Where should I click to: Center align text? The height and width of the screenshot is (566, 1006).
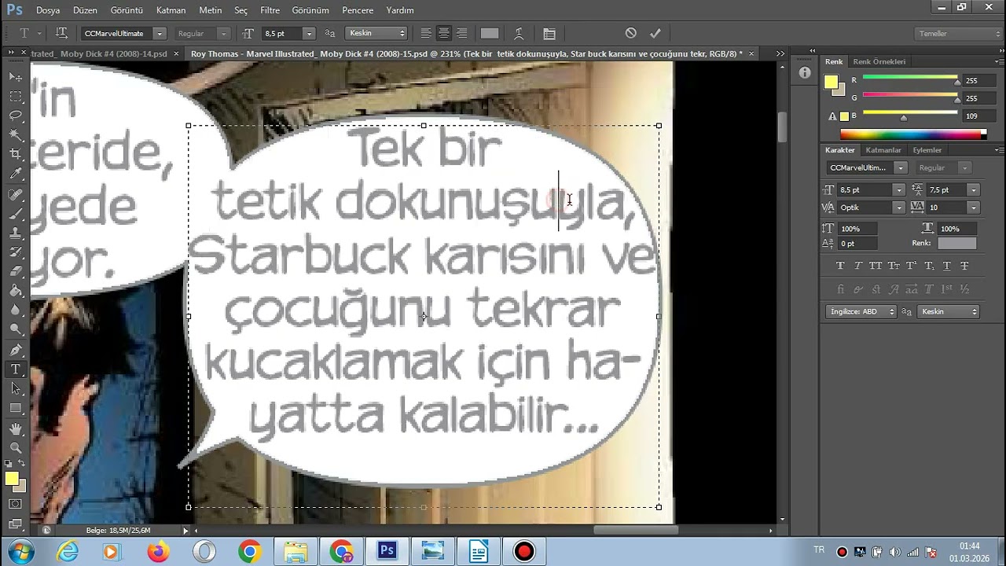pos(443,33)
